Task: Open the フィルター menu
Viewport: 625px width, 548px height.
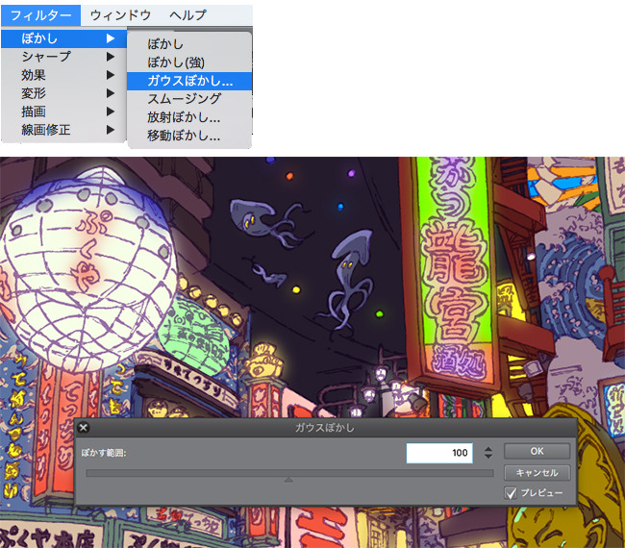Action: point(40,15)
